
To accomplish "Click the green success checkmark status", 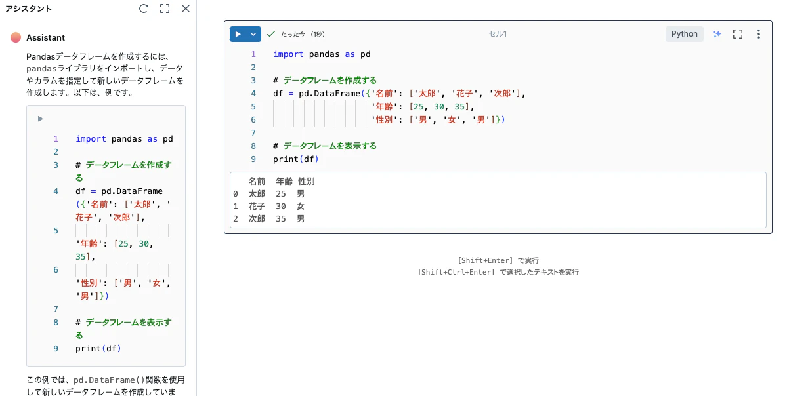I will pyautogui.click(x=271, y=34).
